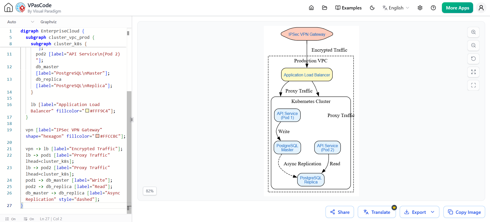Toggle word wrap On in status bar
Image resolution: width=490 pixels, height=222 pixels.
(x=29, y=219)
